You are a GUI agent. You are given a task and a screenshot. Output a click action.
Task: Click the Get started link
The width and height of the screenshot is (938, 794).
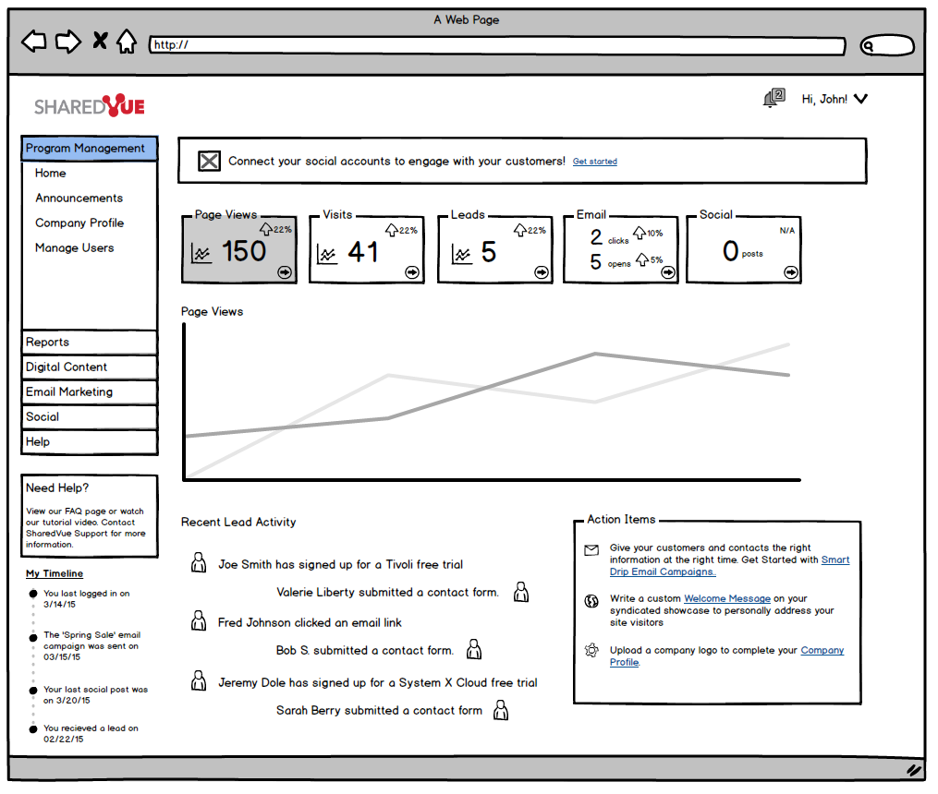(594, 162)
